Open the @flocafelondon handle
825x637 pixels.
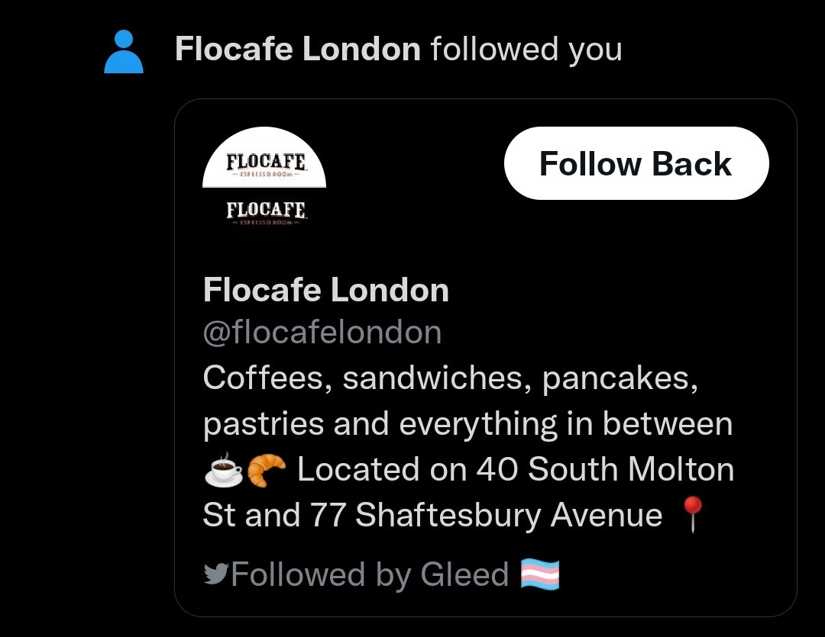[322, 332]
